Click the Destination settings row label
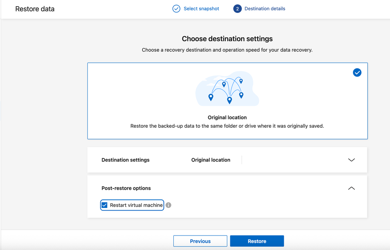The width and height of the screenshot is (390, 250). point(125,160)
